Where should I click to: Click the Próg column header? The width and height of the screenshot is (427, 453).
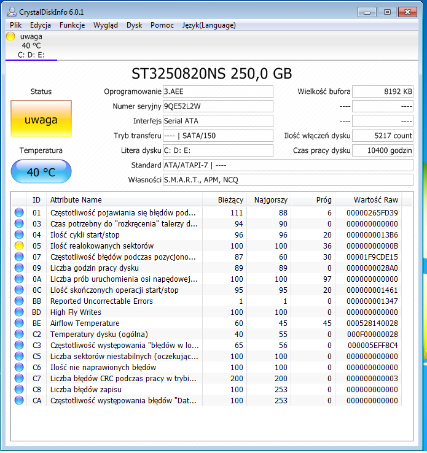tap(313, 199)
